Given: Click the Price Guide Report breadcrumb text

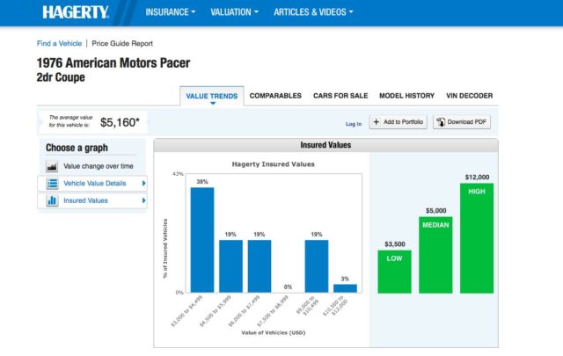Looking at the screenshot, I should 122,43.
